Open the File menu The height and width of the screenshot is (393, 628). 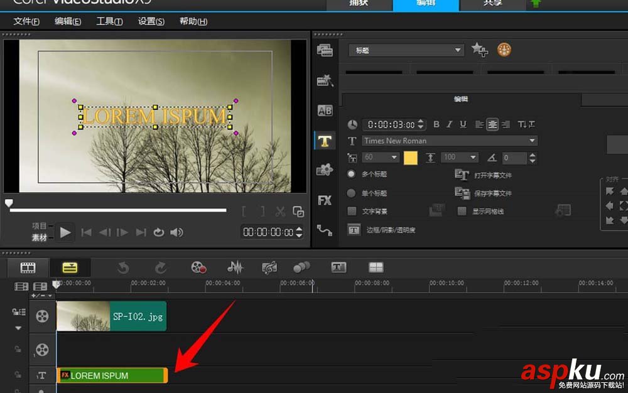[26, 21]
